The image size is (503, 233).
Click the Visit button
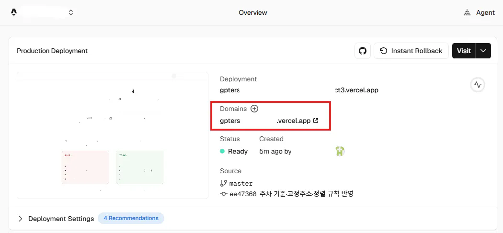click(464, 51)
